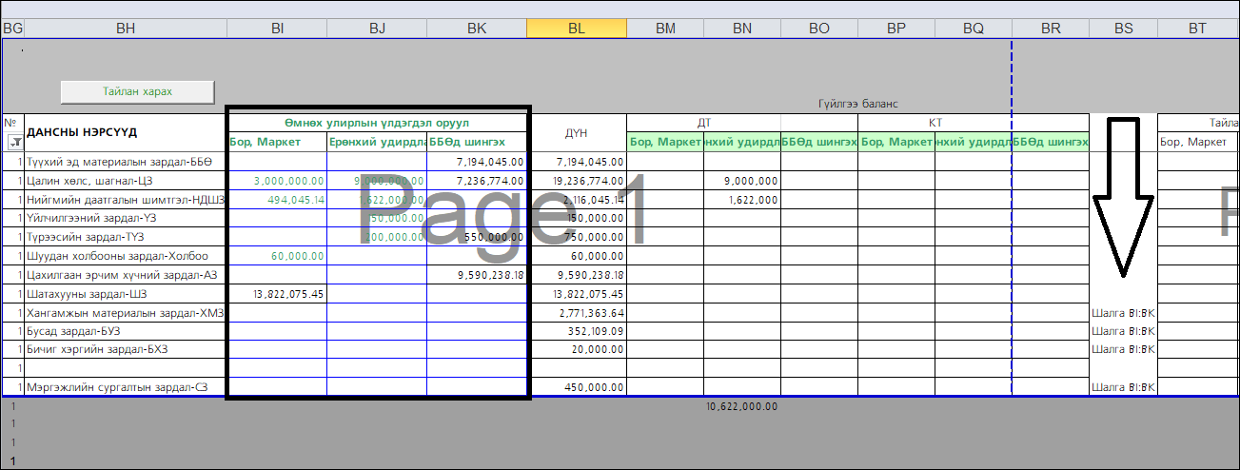Viewport: 1240px width, 470px height.
Task: Click the КТ group header cell
Action: coord(935,123)
